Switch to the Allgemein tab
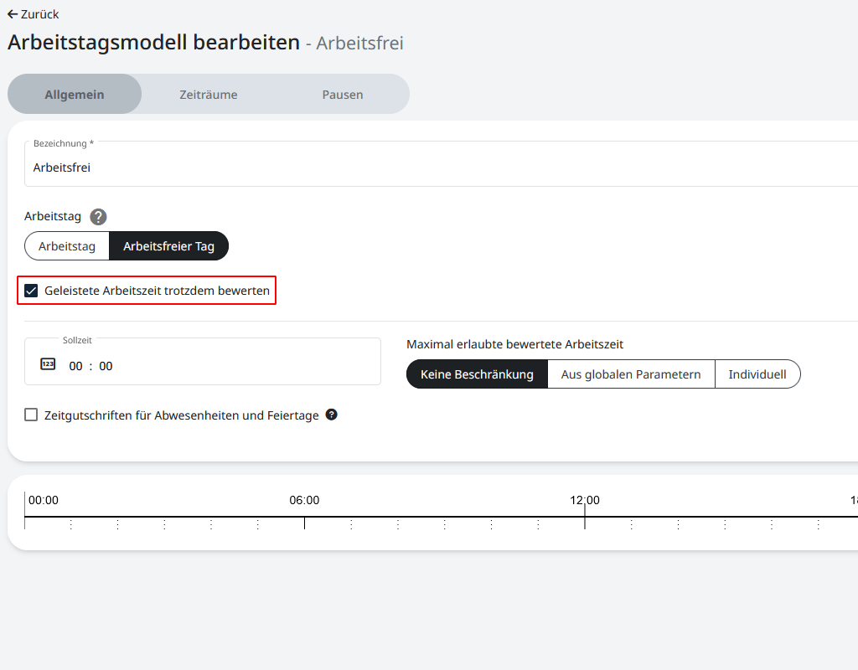Viewport: 858px width, 670px height. (x=75, y=95)
